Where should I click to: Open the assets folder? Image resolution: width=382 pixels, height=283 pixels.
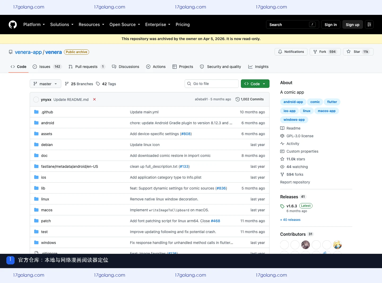pos(46,134)
